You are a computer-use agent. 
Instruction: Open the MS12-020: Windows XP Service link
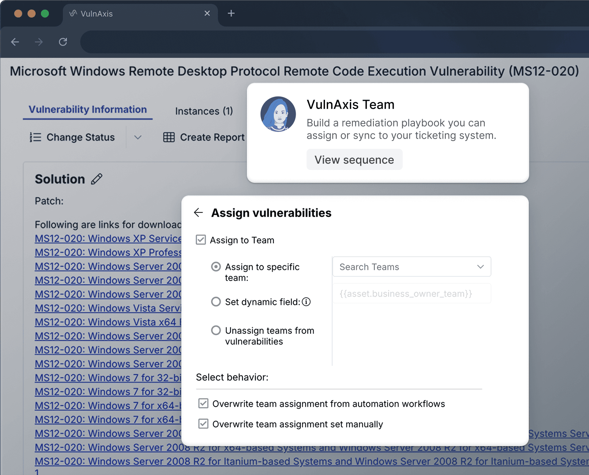click(108, 239)
